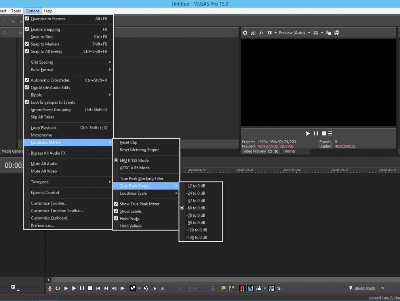Open preview window hamburger menu
The image size is (400, 301).
[330, 133]
